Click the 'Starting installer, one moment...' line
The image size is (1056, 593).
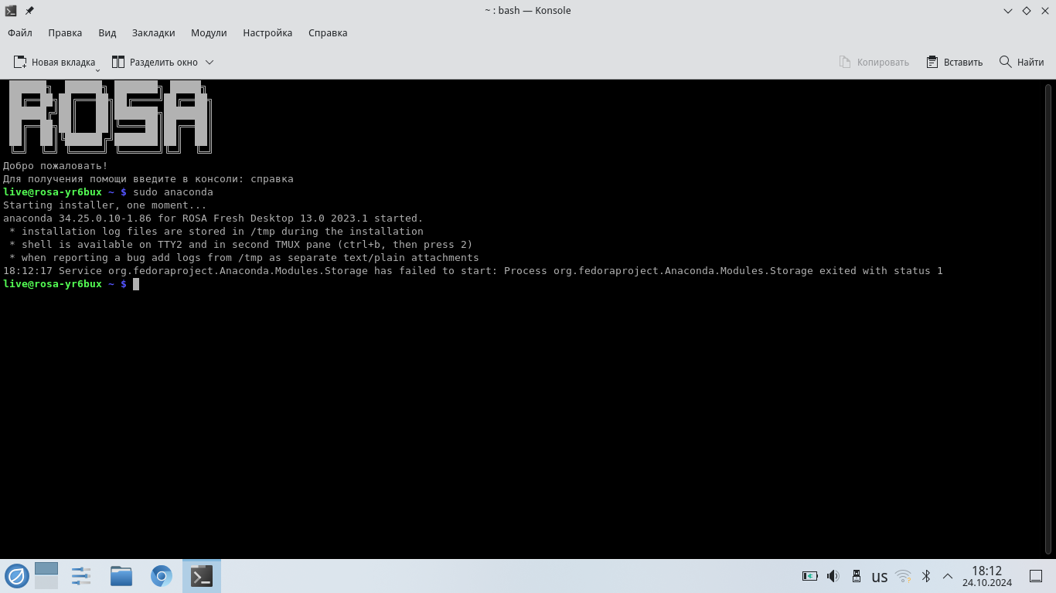pyautogui.click(x=105, y=205)
